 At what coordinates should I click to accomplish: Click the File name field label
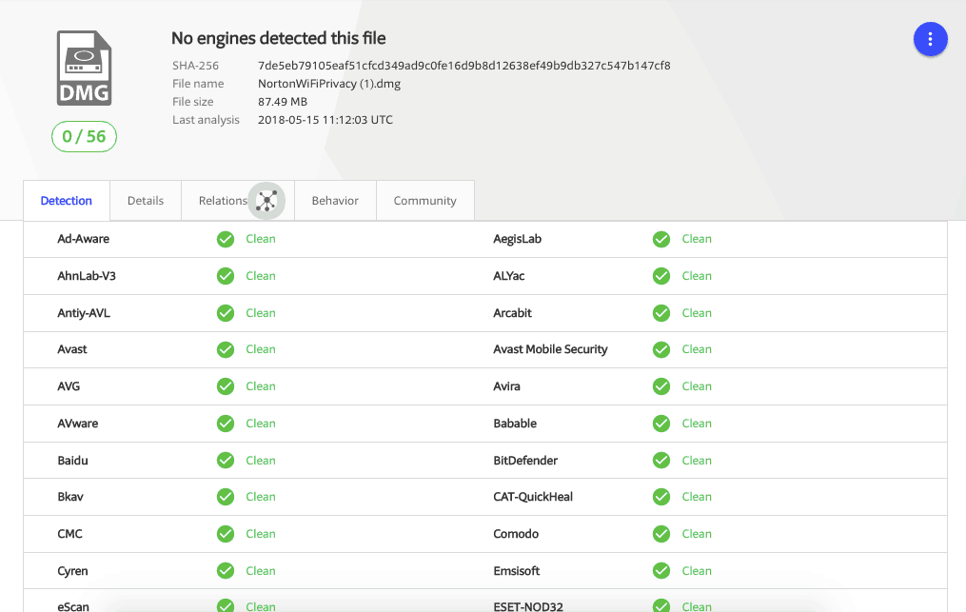tap(198, 84)
